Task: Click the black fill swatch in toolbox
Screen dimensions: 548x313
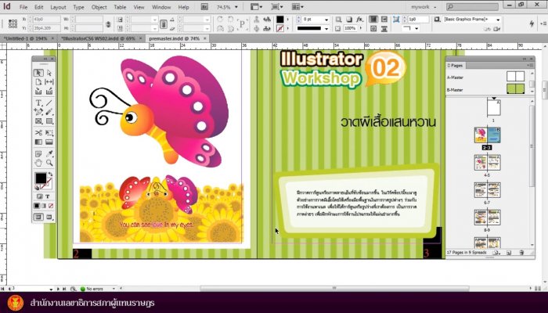Action: [41, 178]
